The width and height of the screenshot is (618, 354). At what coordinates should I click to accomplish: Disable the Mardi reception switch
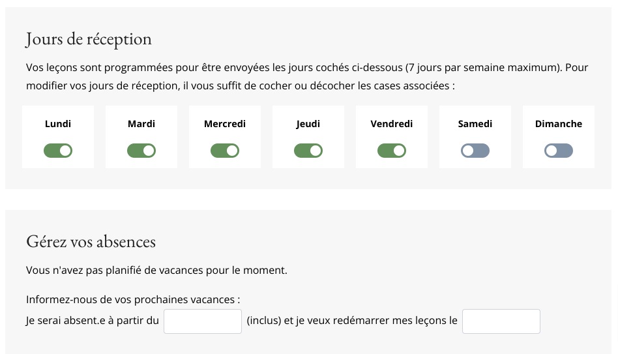coord(141,151)
